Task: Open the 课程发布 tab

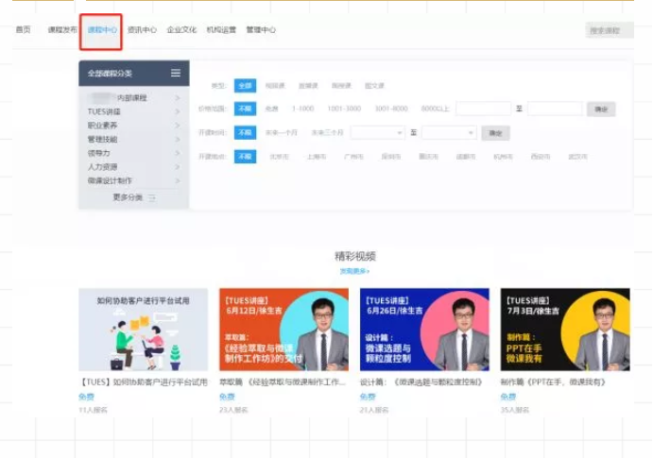Action: tap(62, 29)
